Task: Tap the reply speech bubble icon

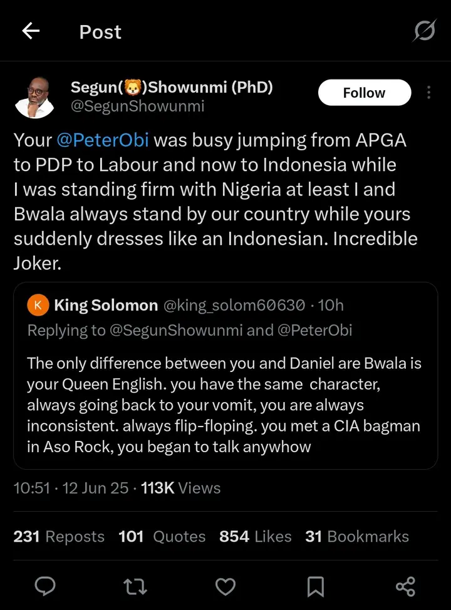Action: (x=45, y=586)
